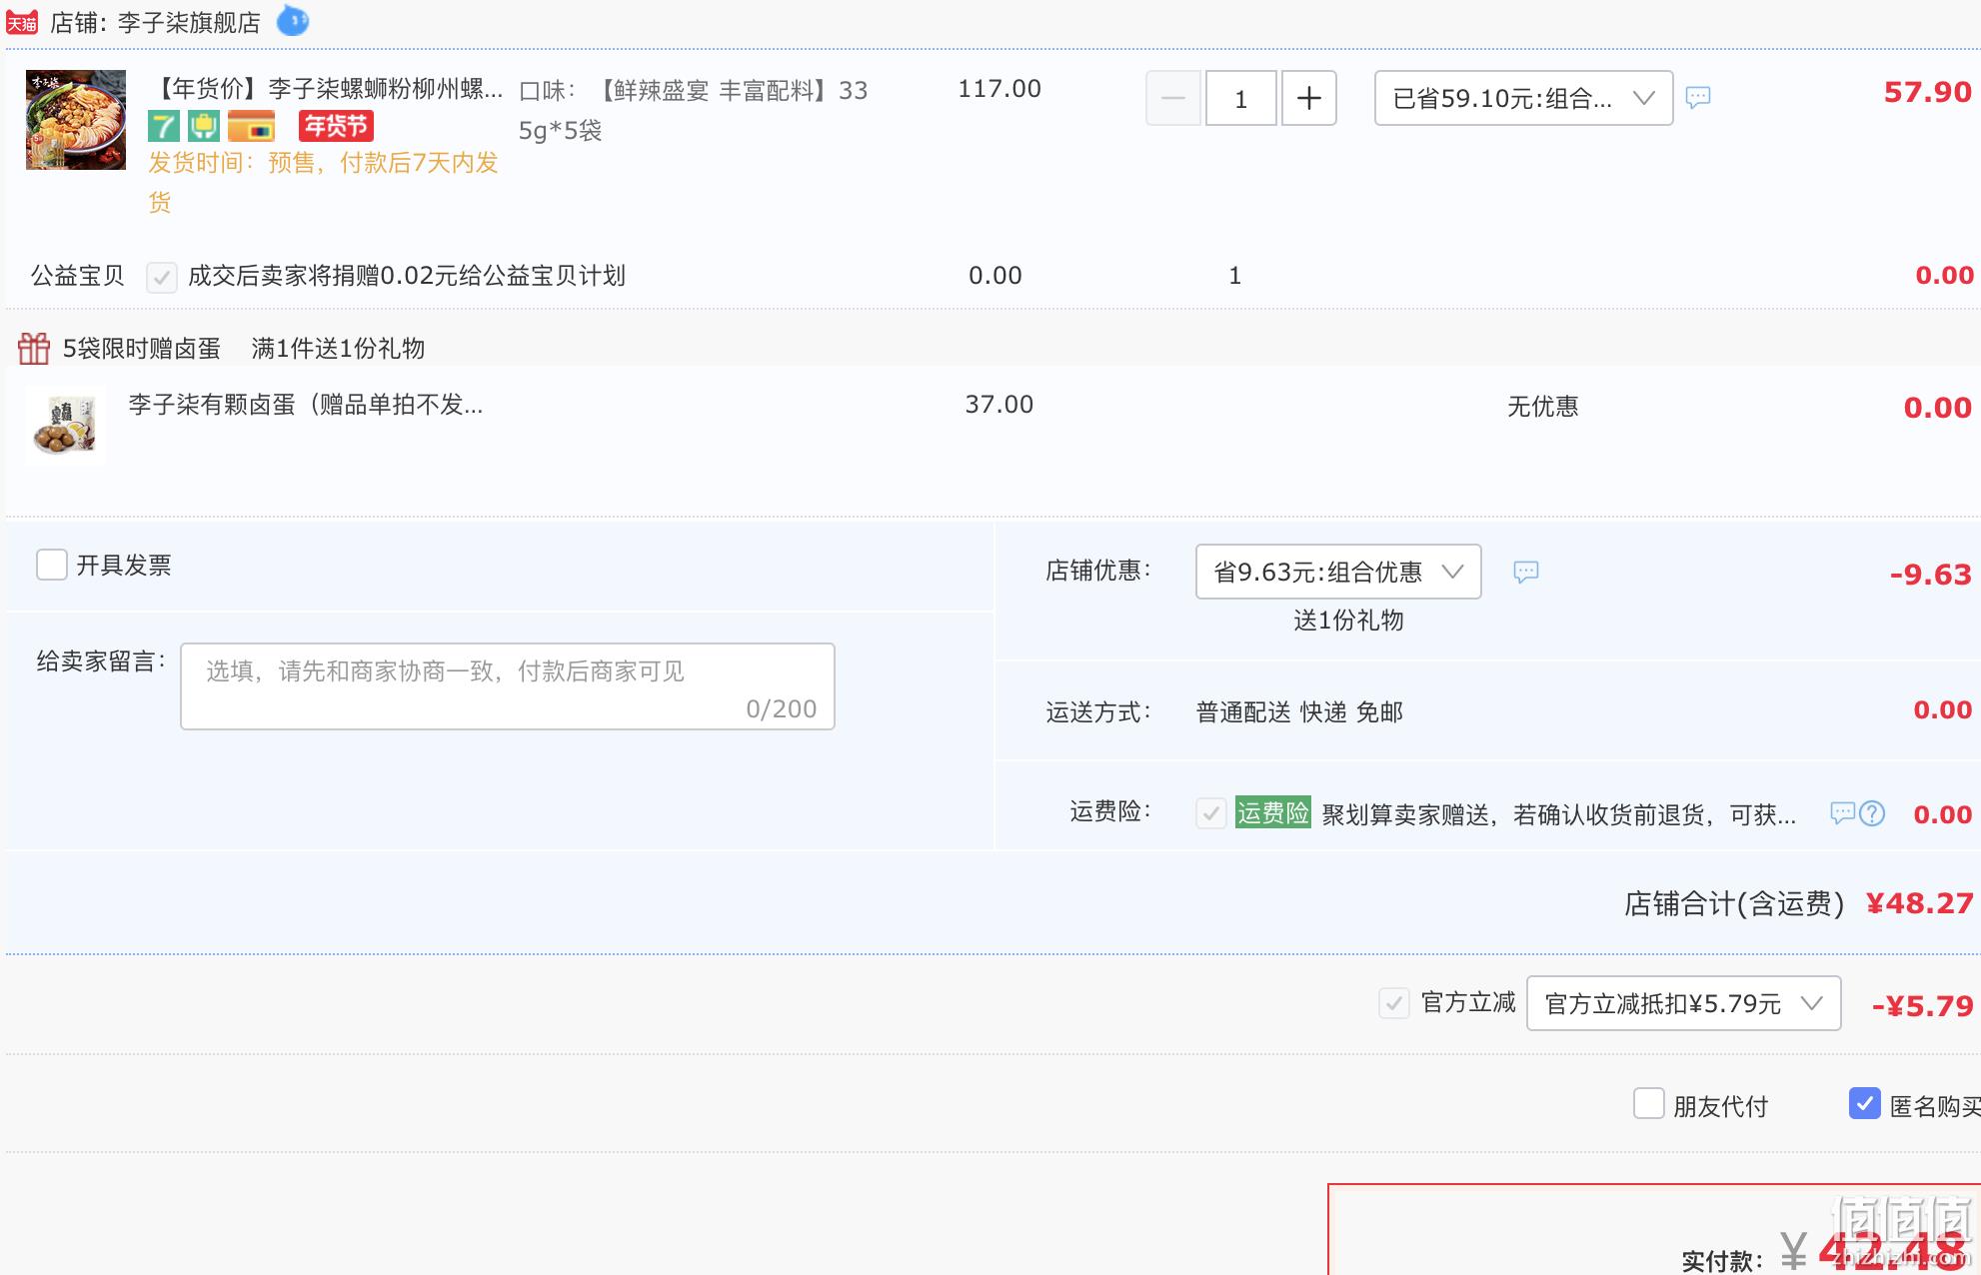Open comment bubble in 运费险 row
The height and width of the screenshot is (1275, 1981).
pos(1842,813)
